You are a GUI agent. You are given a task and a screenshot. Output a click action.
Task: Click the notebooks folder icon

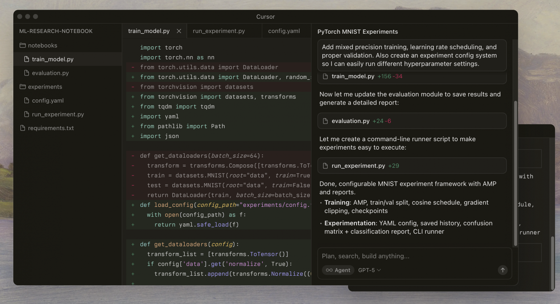[x=23, y=46]
